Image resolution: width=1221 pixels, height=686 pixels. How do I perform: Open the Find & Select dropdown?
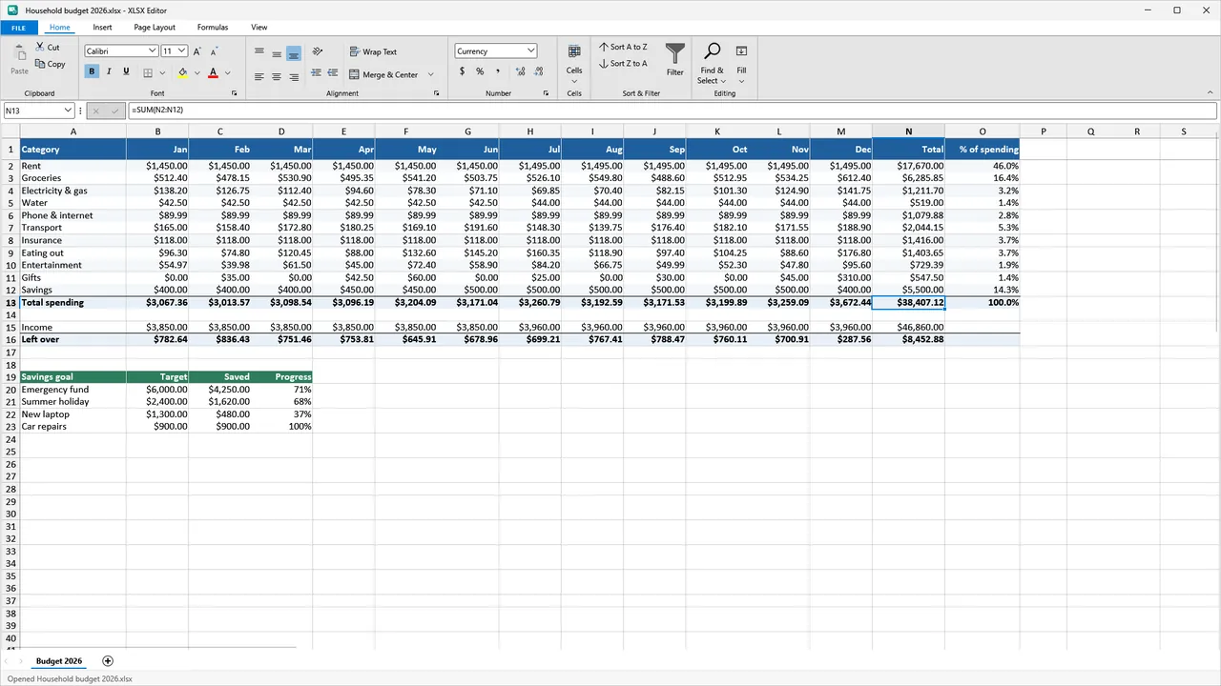[713, 63]
